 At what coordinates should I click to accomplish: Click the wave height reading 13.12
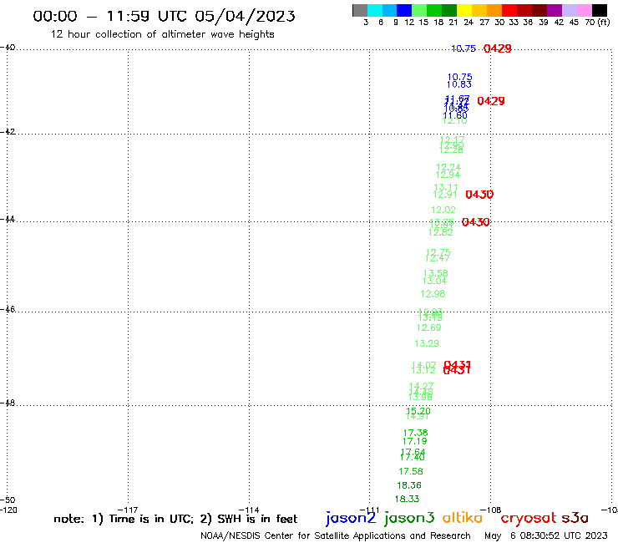click(x=423, y=370)
